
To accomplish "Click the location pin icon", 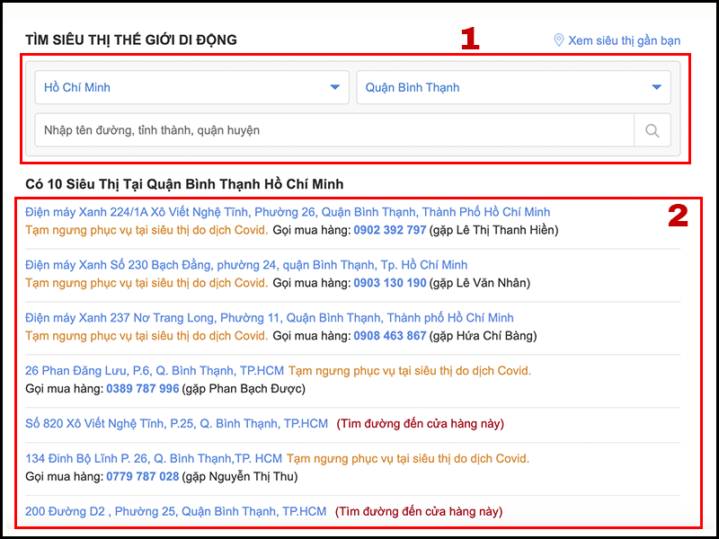I will pos(558,40).
